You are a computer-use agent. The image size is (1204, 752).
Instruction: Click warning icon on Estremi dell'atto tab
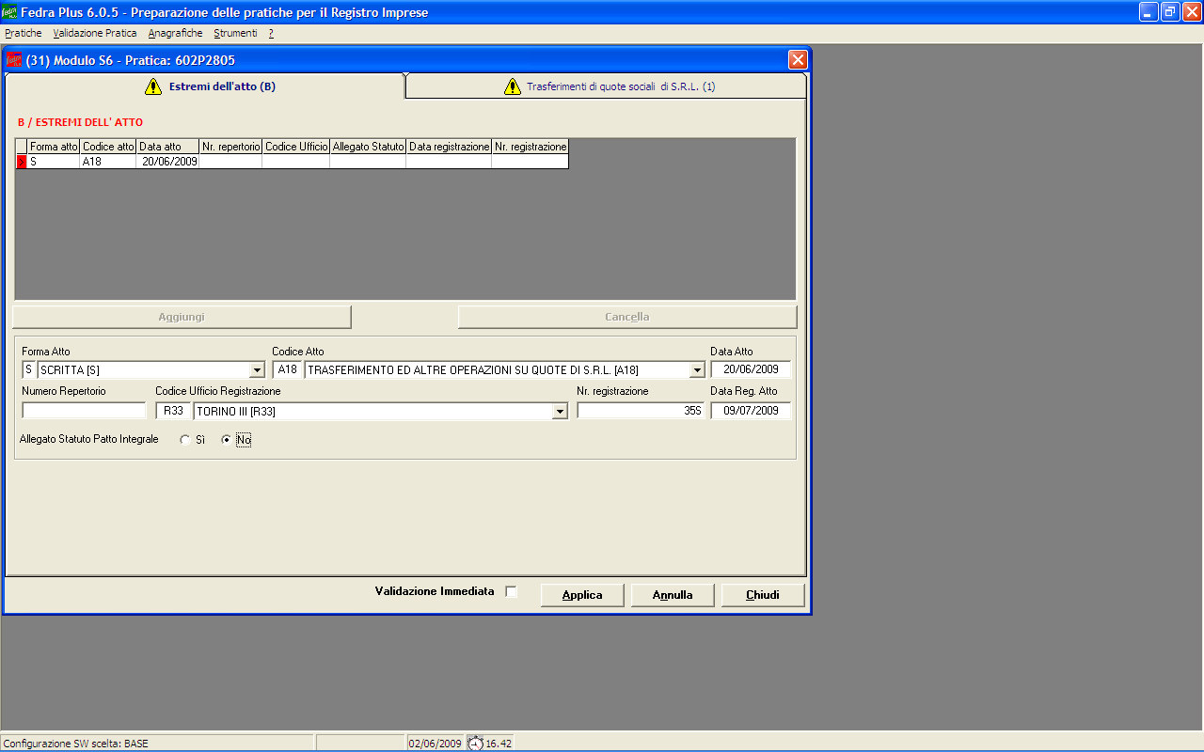pos(153,86)
